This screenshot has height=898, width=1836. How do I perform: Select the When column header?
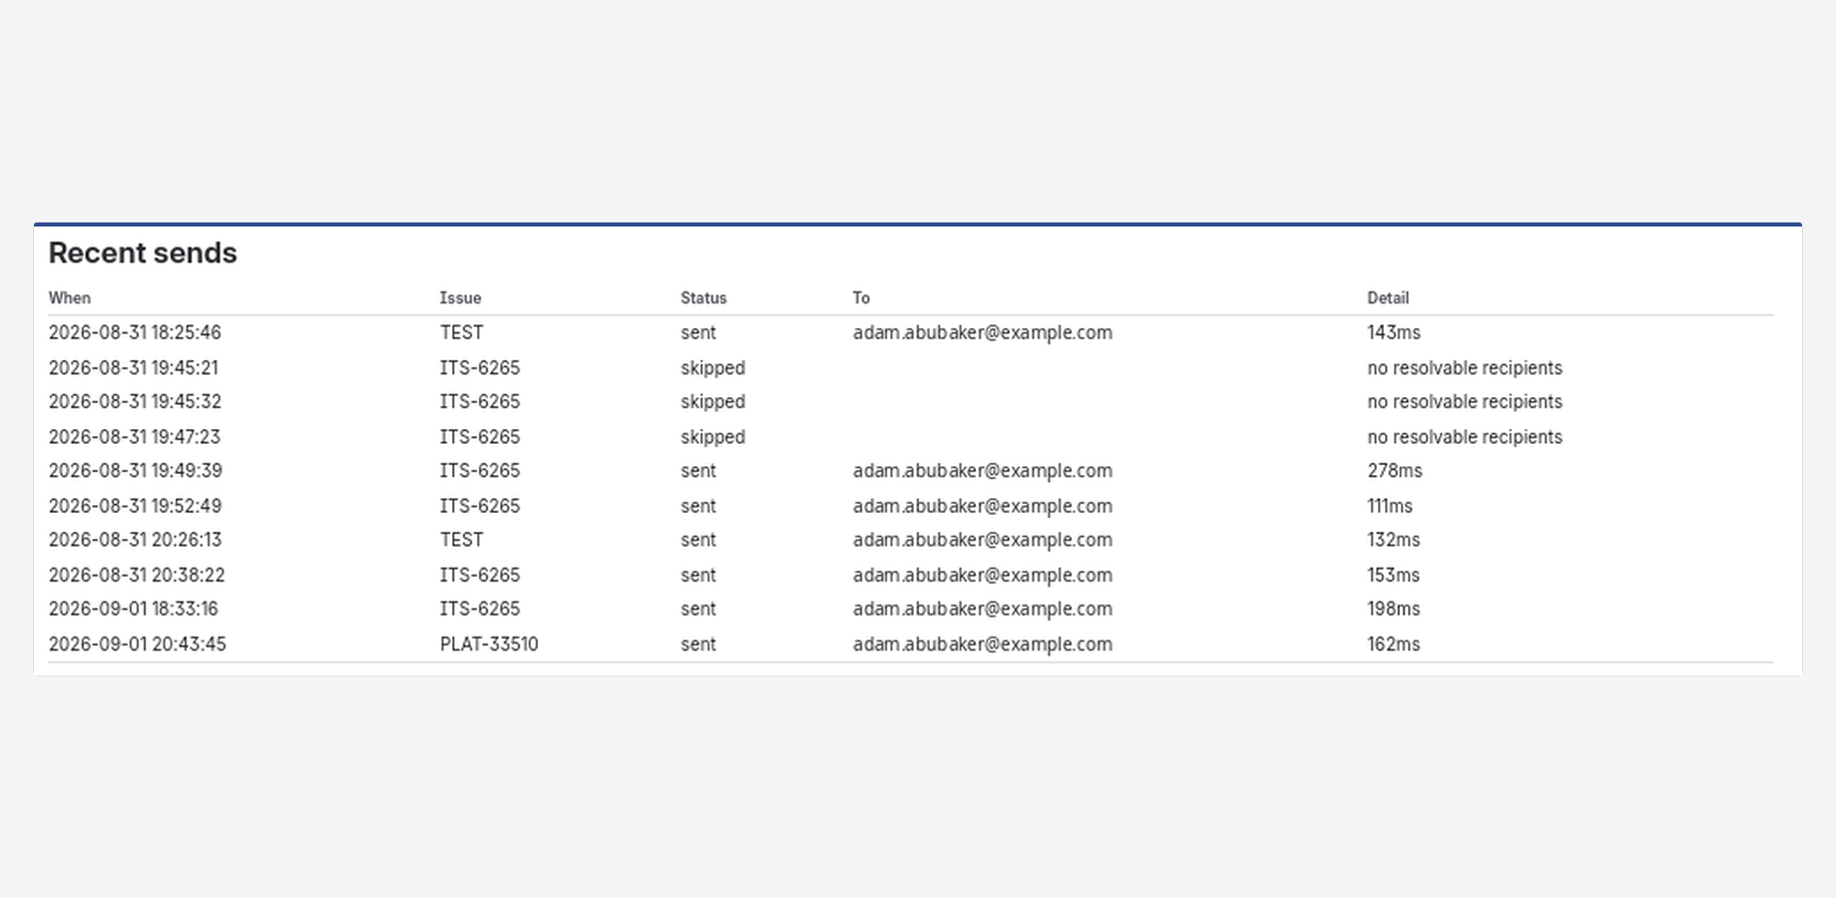pos(70,298)
